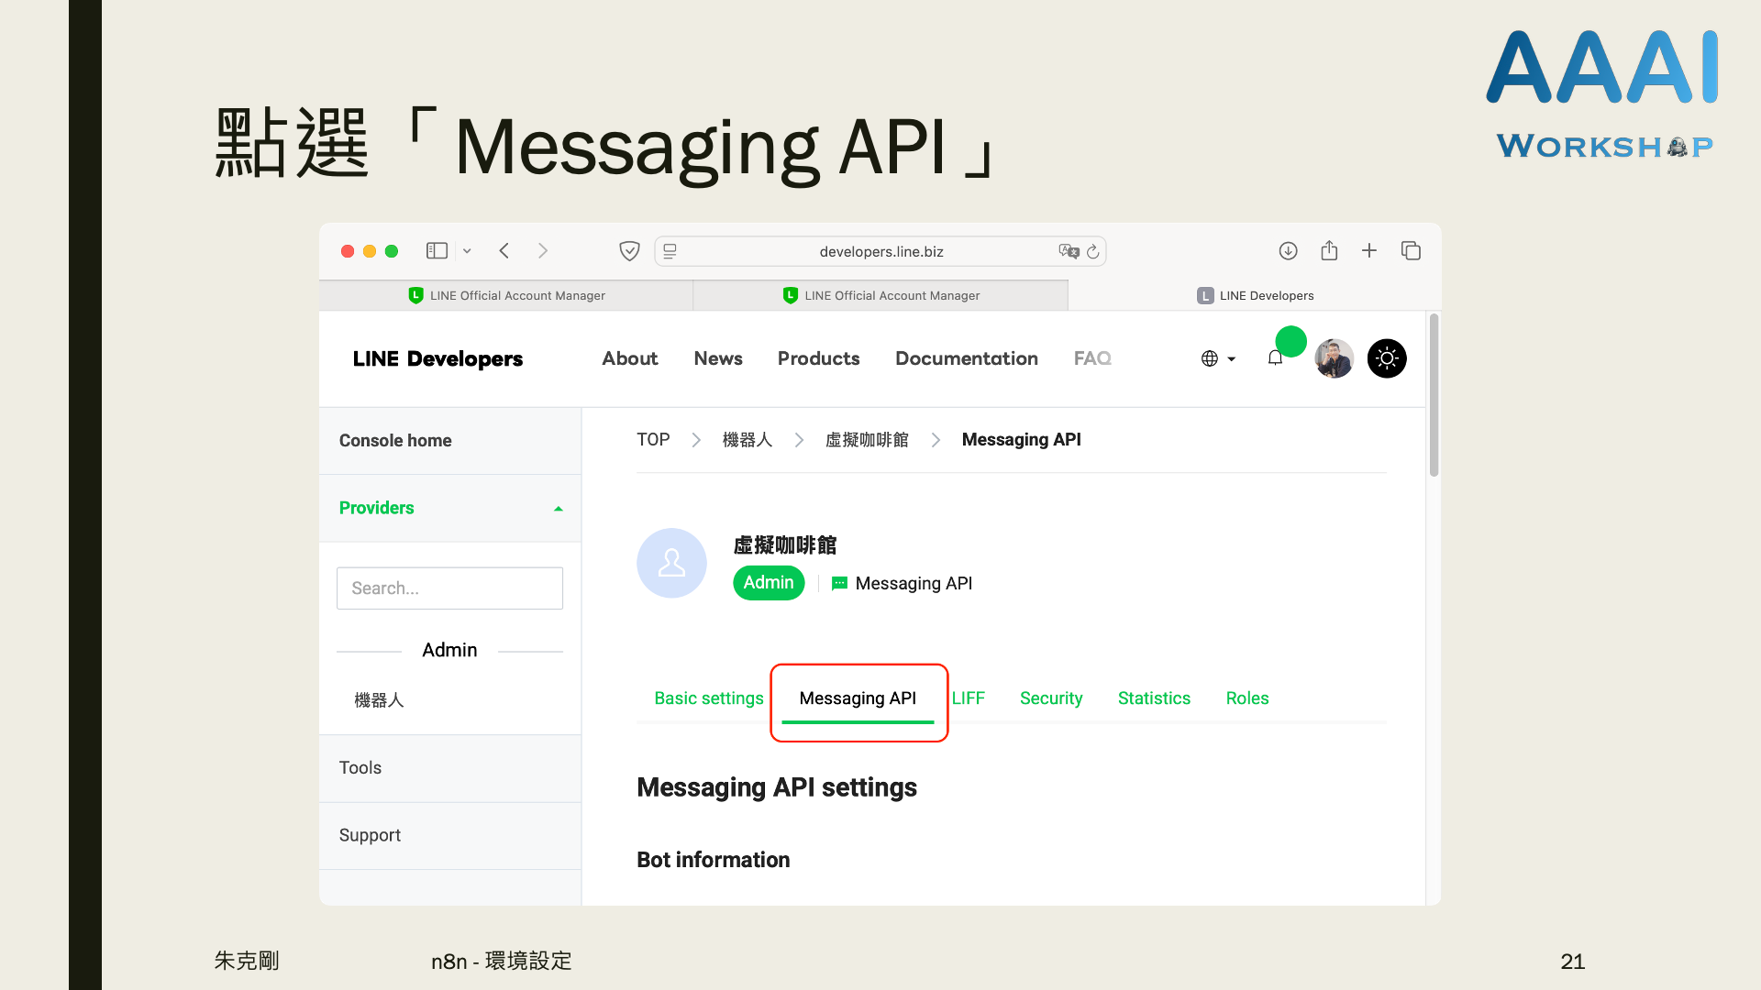
Task: Click the Documentation nav link
Action: pyautogui.click(x=966, y=358)
